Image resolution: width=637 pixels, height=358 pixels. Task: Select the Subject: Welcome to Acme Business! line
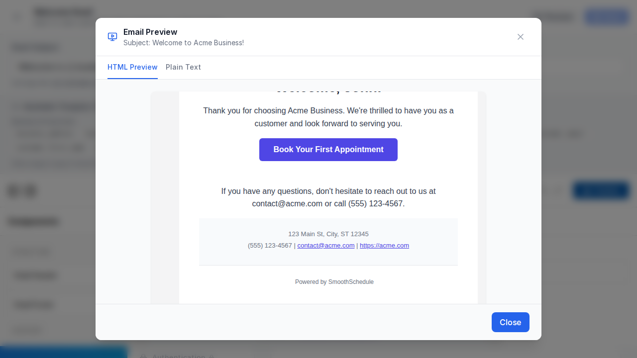pos(184,43)
